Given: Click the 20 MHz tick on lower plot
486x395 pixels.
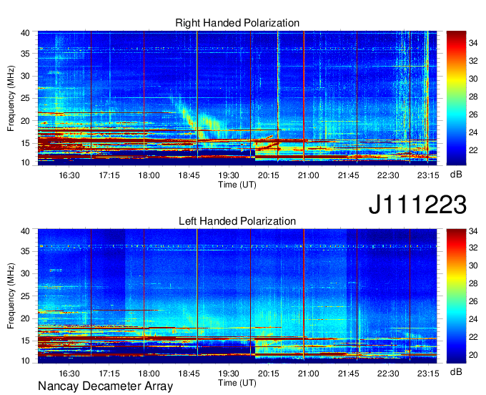Looking at the screenshot, I should tap(25, 318).
